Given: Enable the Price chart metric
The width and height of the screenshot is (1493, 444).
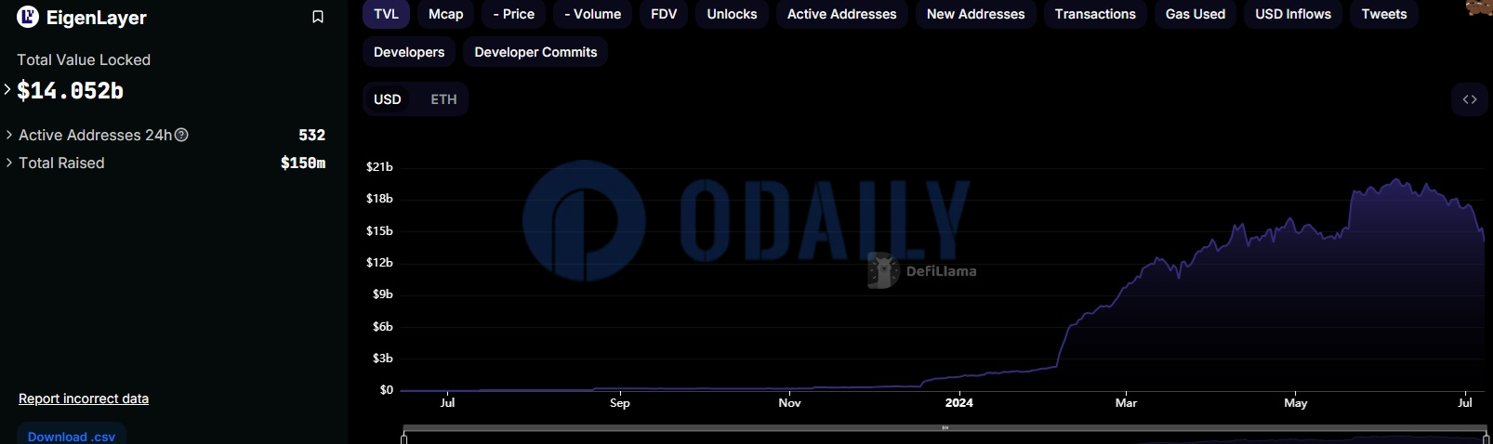Looking at the screenshot, I should (x=514, y=14).
